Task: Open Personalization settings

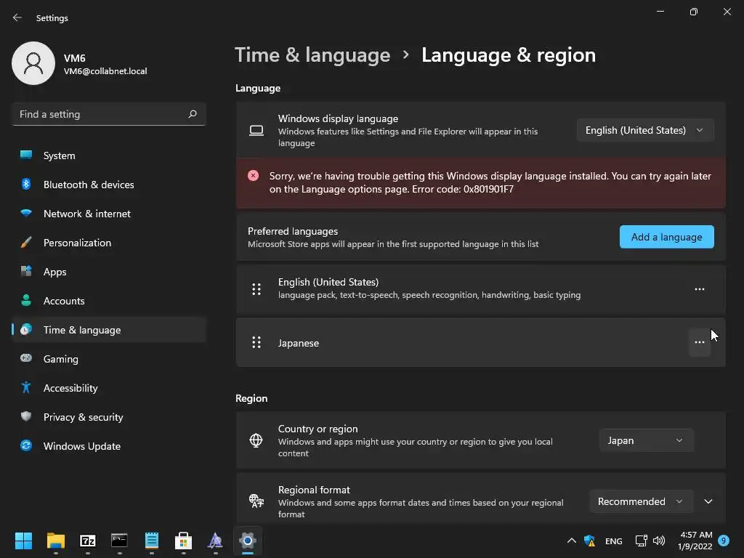Action: (109, 243)
